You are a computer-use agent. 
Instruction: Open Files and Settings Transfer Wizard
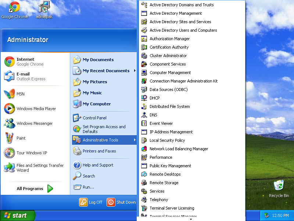[35, 168]
